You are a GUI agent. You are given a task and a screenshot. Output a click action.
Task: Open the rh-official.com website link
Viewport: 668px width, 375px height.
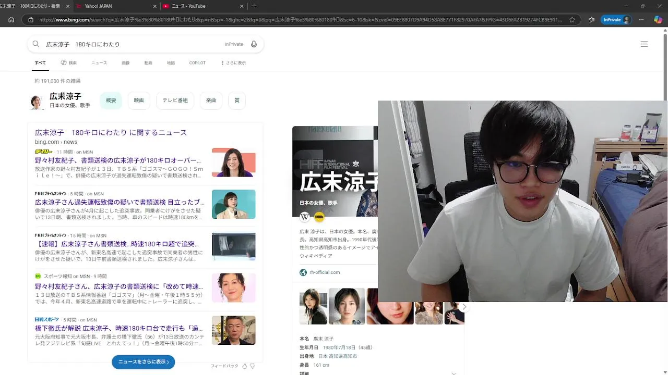point(325,272)
